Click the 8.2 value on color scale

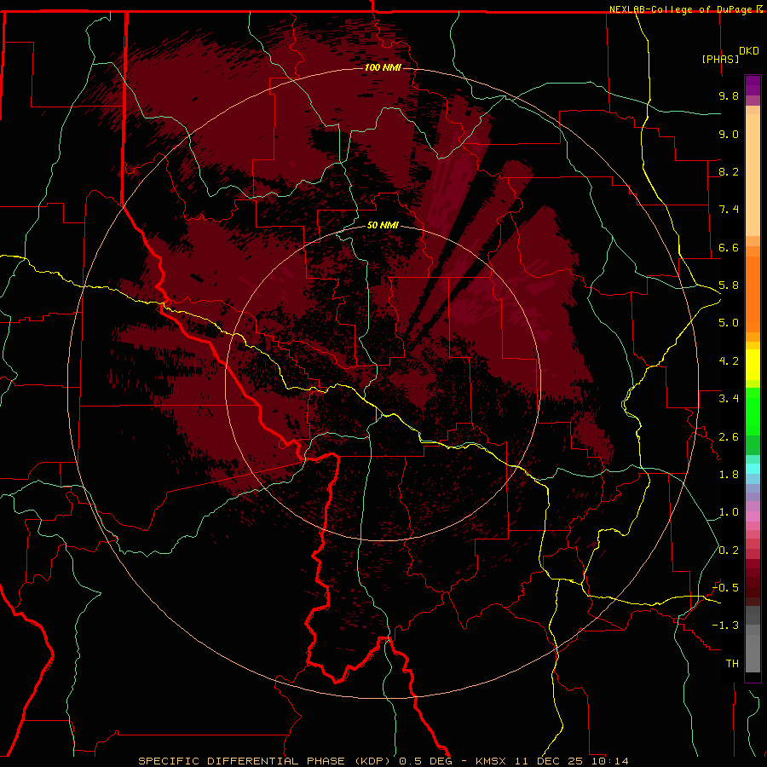[x=729, y=171]
